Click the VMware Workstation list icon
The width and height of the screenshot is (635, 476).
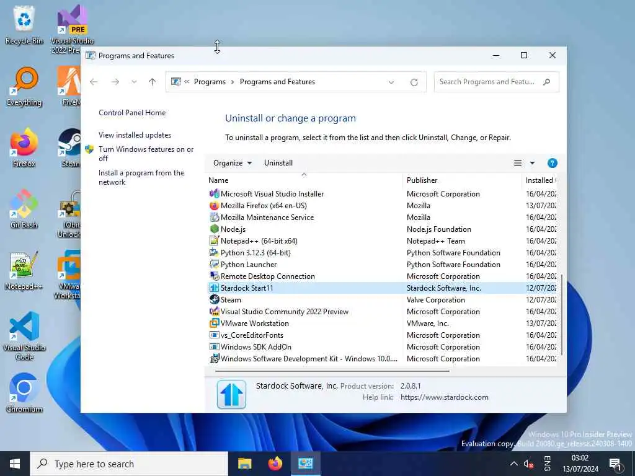pos(214,324)
